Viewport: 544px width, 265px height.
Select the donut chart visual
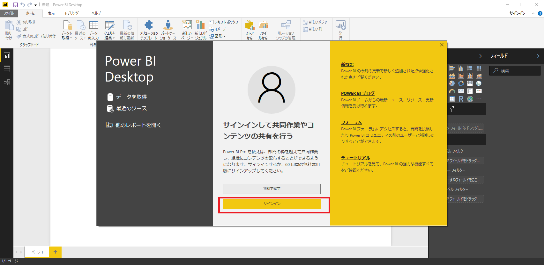(461, 83)
